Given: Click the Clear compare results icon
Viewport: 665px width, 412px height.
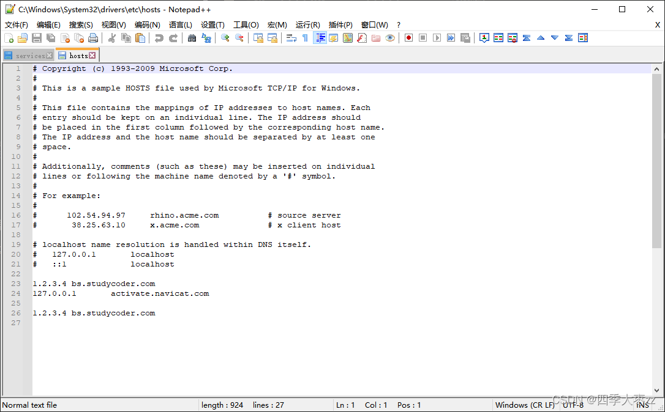Looking at the screenshot, I should click(x=513, y=38).
